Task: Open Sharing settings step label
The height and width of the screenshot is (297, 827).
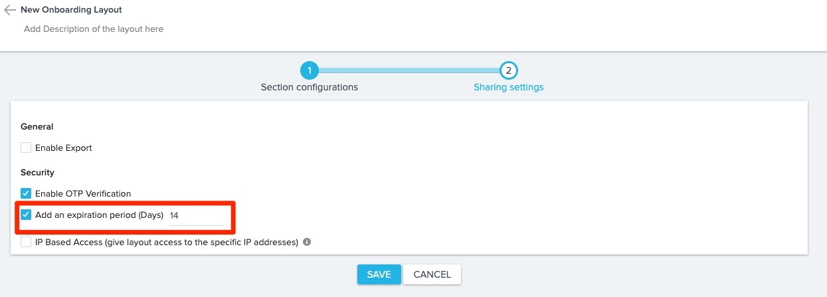Action: click(508, 87)
